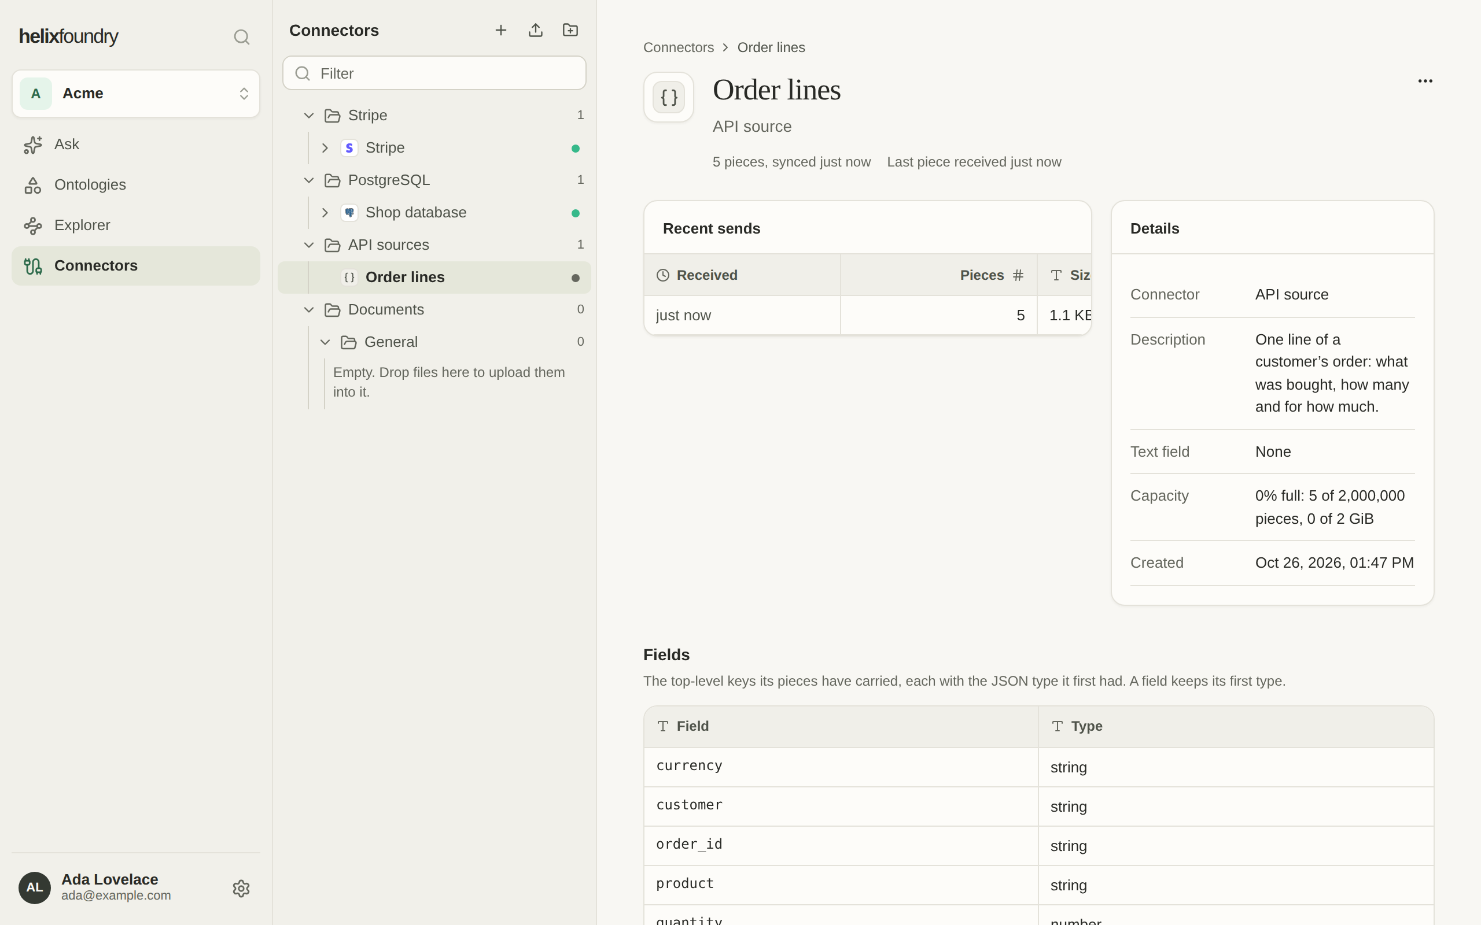
Task: Click the Filter input field
Action: click(434, 73)
